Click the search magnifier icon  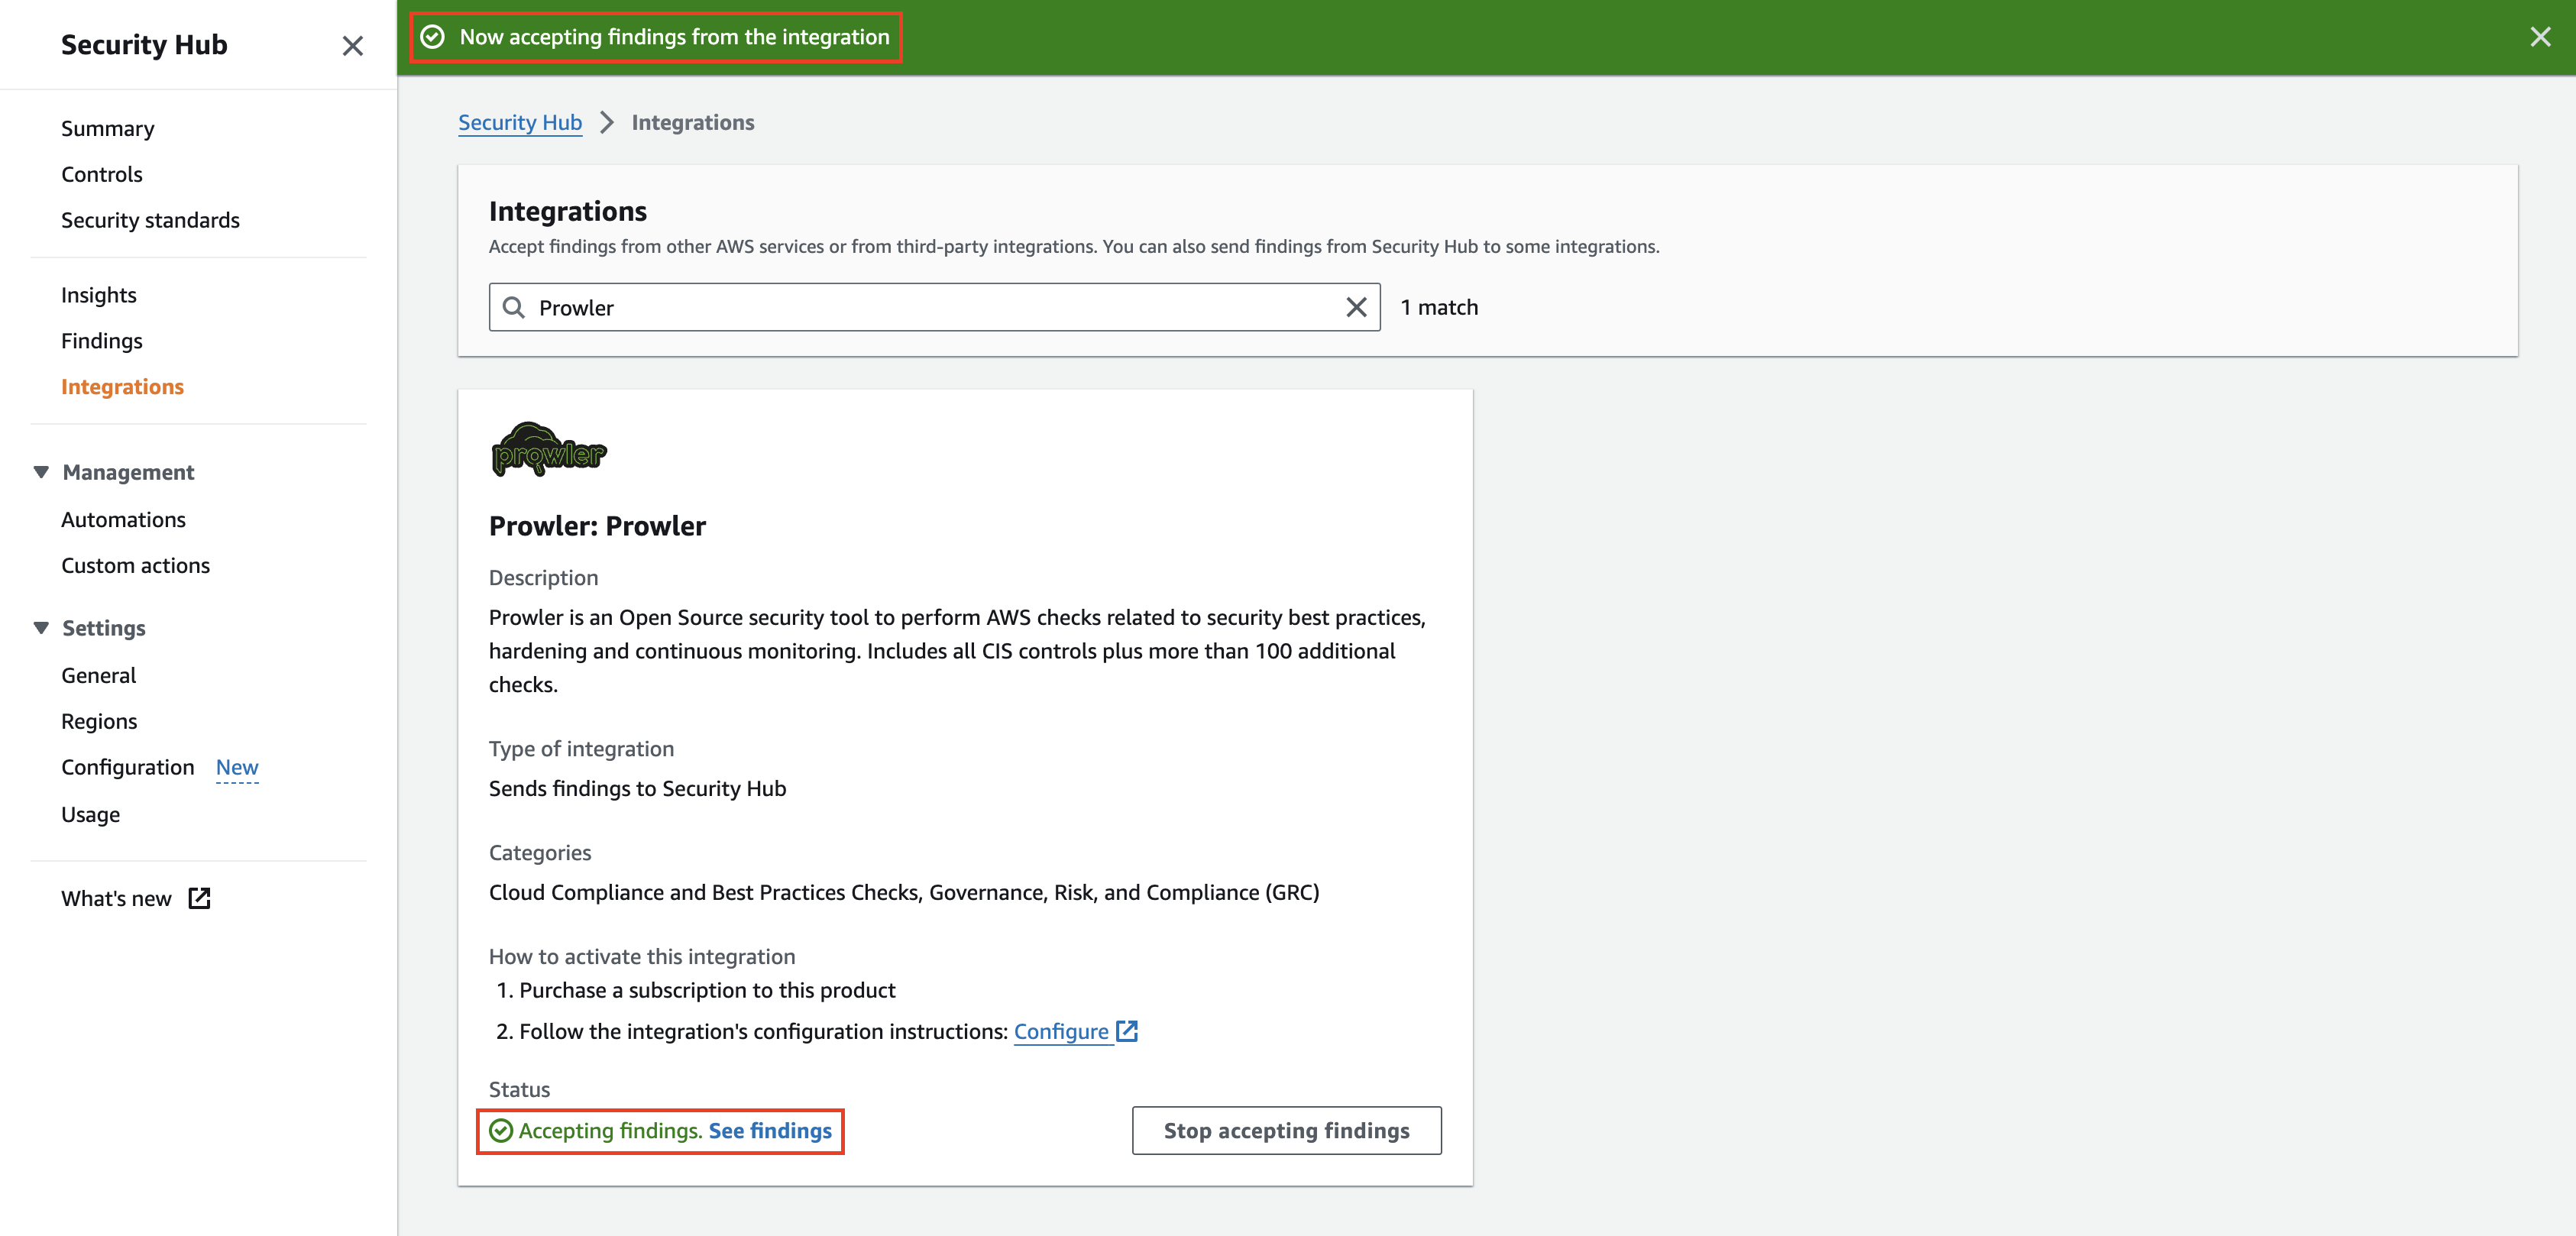pos(514,307)
